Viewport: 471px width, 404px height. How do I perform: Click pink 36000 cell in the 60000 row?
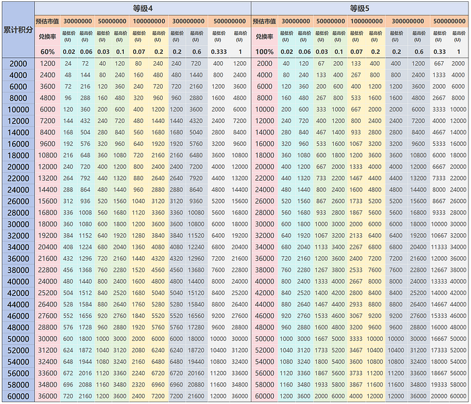point(48,397)
